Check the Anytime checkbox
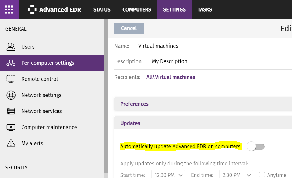Image resolution: width=292 pixels, height=178 pixels. tap(262, 175)
